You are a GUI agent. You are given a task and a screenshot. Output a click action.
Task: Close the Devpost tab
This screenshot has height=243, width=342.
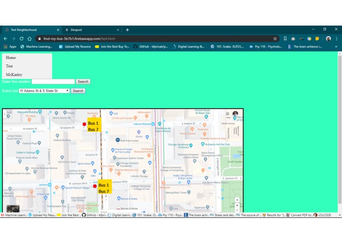[x=118, y=30]
